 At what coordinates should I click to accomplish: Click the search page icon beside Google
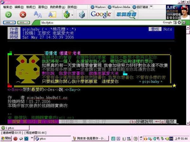(x=175, y=22)
